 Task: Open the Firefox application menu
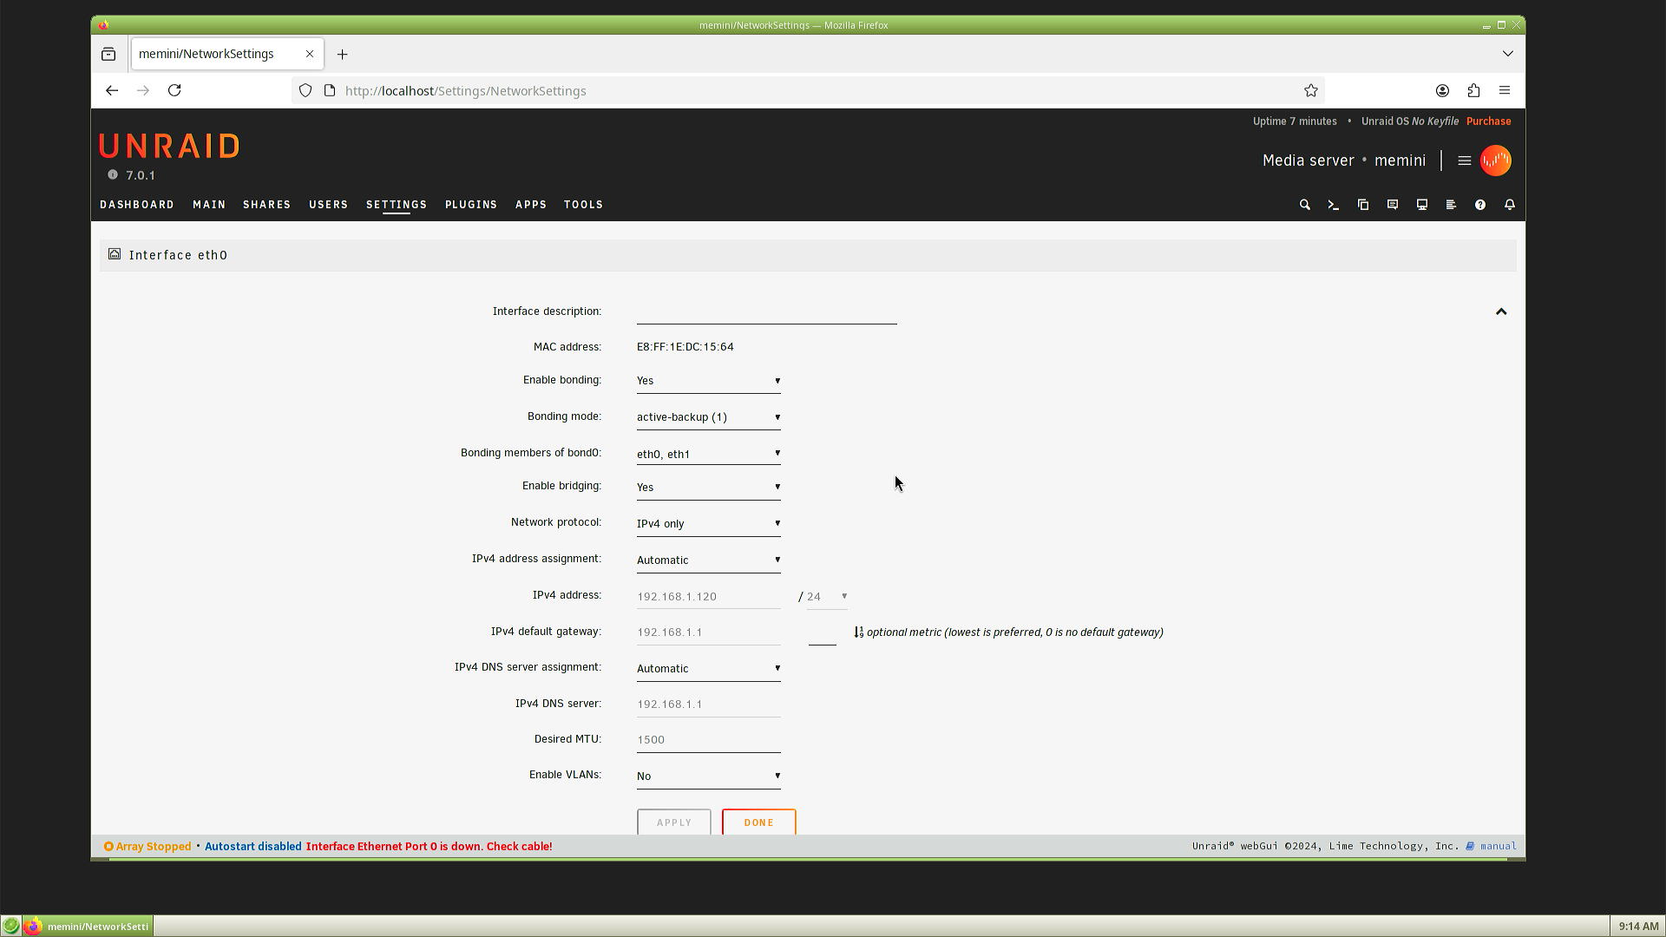(1505, 90)
